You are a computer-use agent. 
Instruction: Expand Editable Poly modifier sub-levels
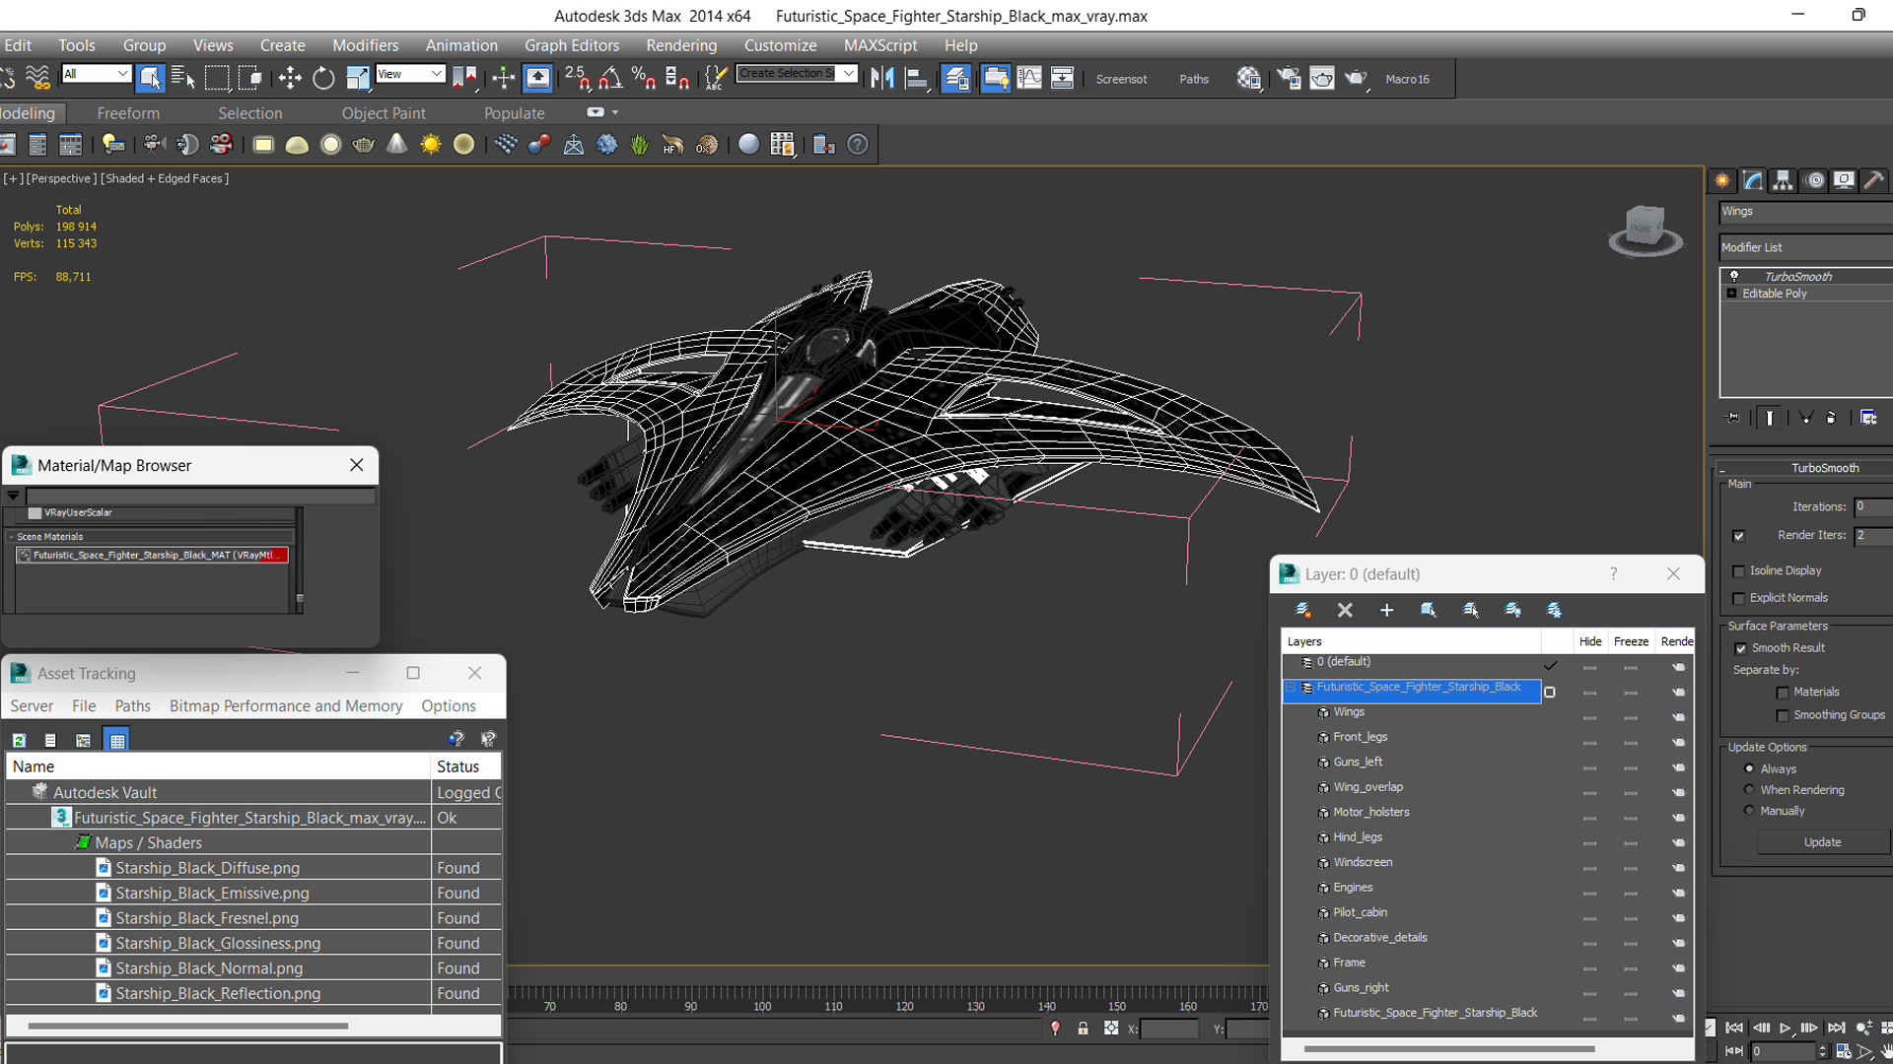pos(1731,294)
